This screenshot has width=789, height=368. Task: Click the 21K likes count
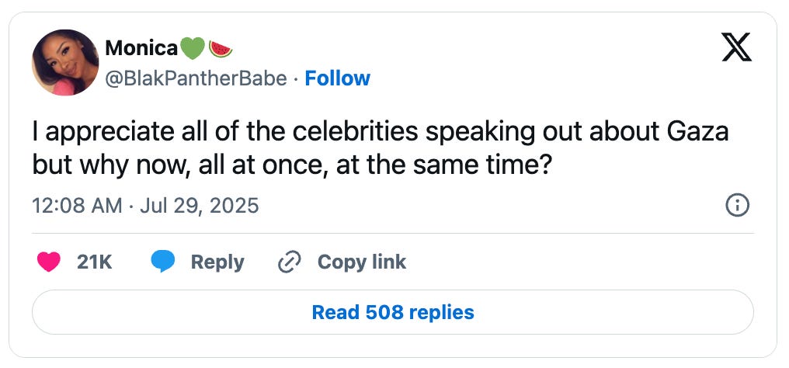tap(95, 262)
